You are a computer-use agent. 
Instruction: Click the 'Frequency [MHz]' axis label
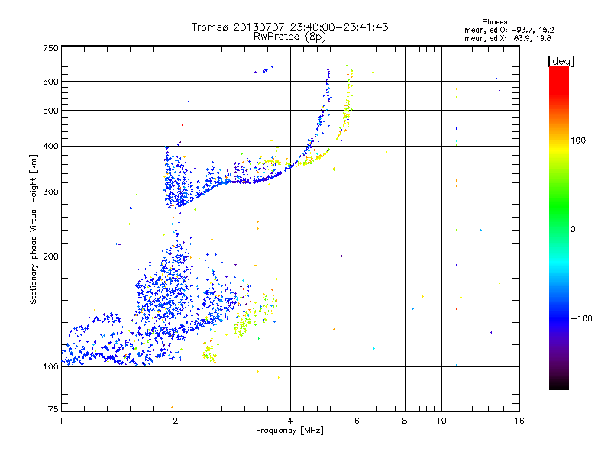coord(289,431)
